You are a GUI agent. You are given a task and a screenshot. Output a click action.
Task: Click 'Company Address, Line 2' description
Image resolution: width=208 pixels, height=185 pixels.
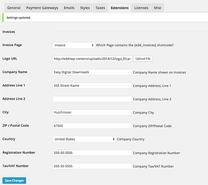click(x=152, y=99)
